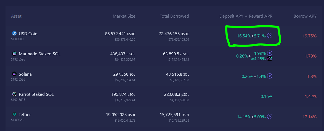Click the 1.99% reward APR value

pos(260,53)
